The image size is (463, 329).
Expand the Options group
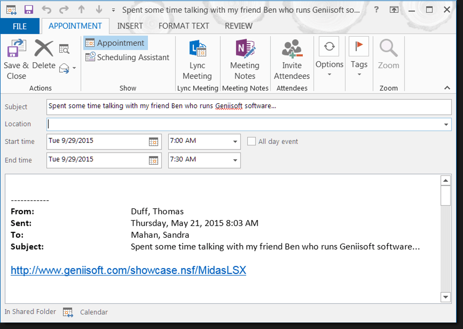[x=329, y=56]
